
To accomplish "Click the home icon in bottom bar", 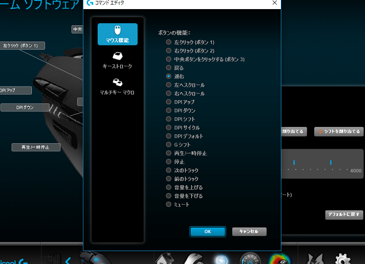I will (x=164, y=259).
